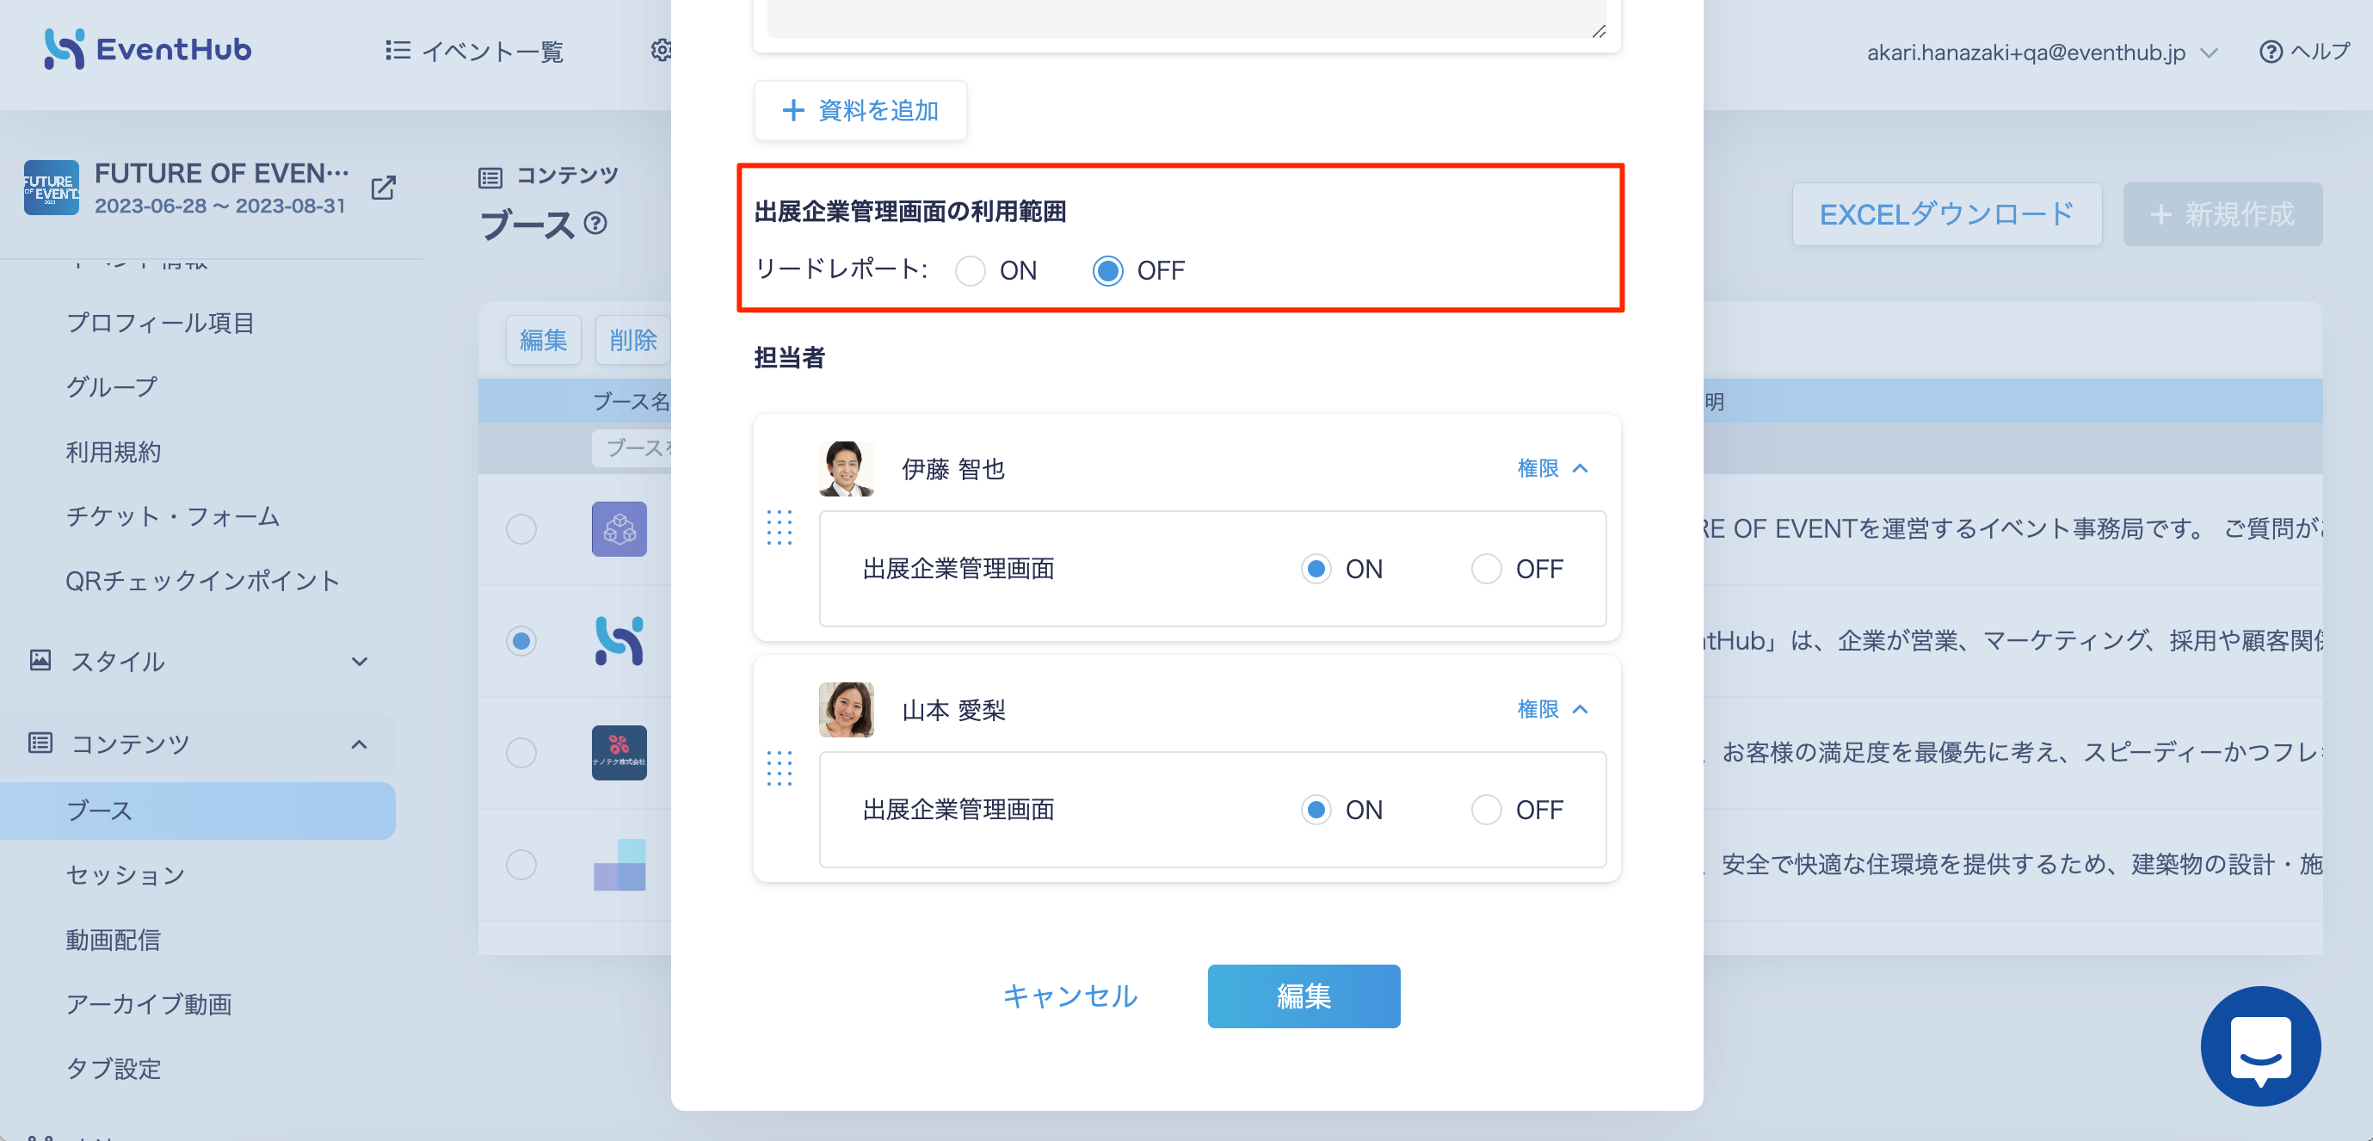2373x1141 pixels.
Task: Click the 削除 button above booth table
Action: click(x=633, y=340)
